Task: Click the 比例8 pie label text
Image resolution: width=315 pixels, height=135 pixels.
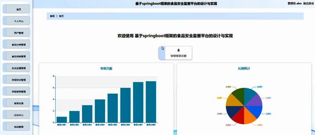Action: click(228, 87)
